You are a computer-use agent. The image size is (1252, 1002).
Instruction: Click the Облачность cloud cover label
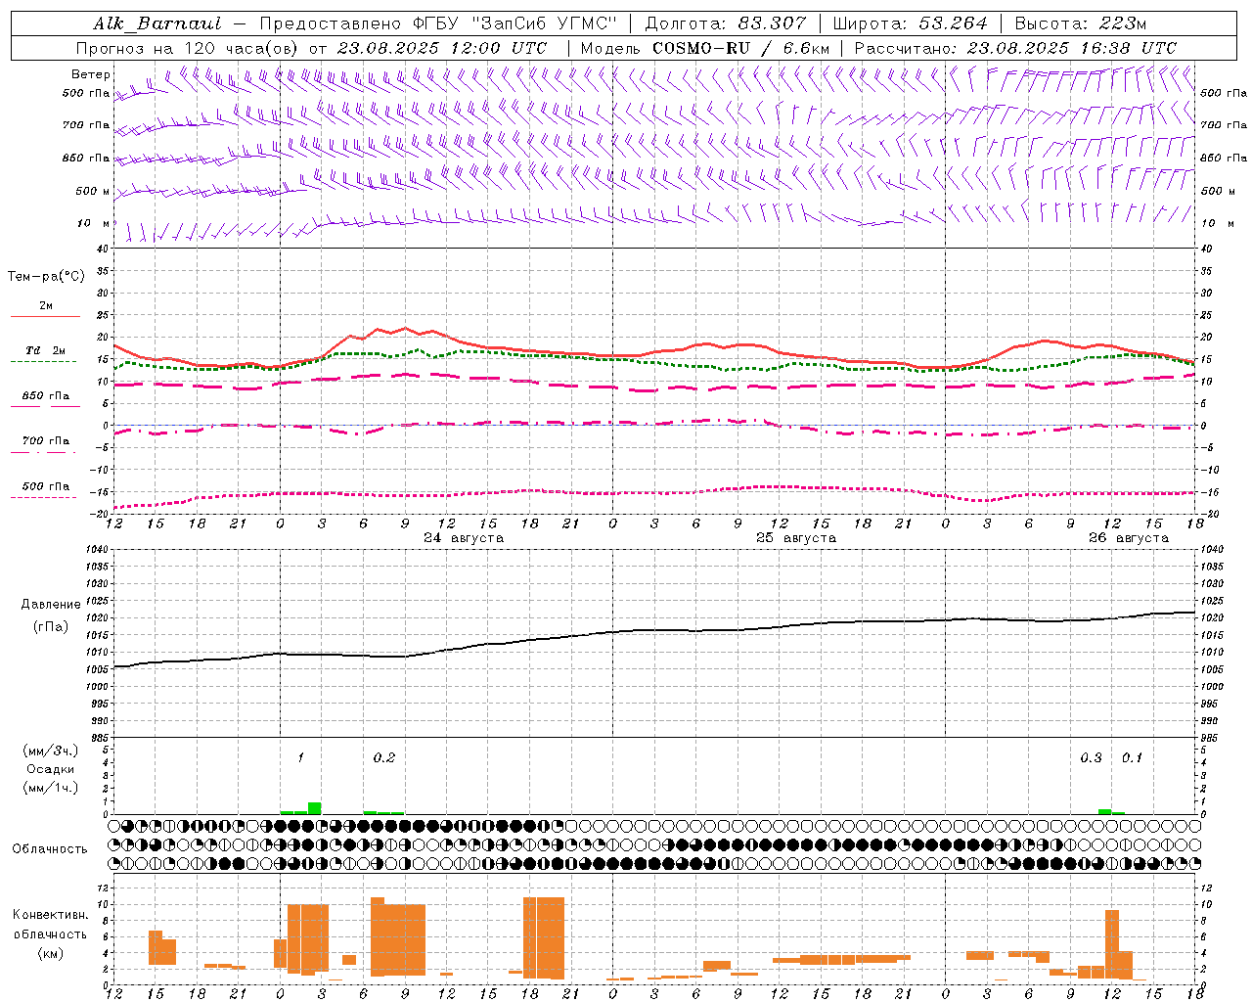[x=50, y=849]
